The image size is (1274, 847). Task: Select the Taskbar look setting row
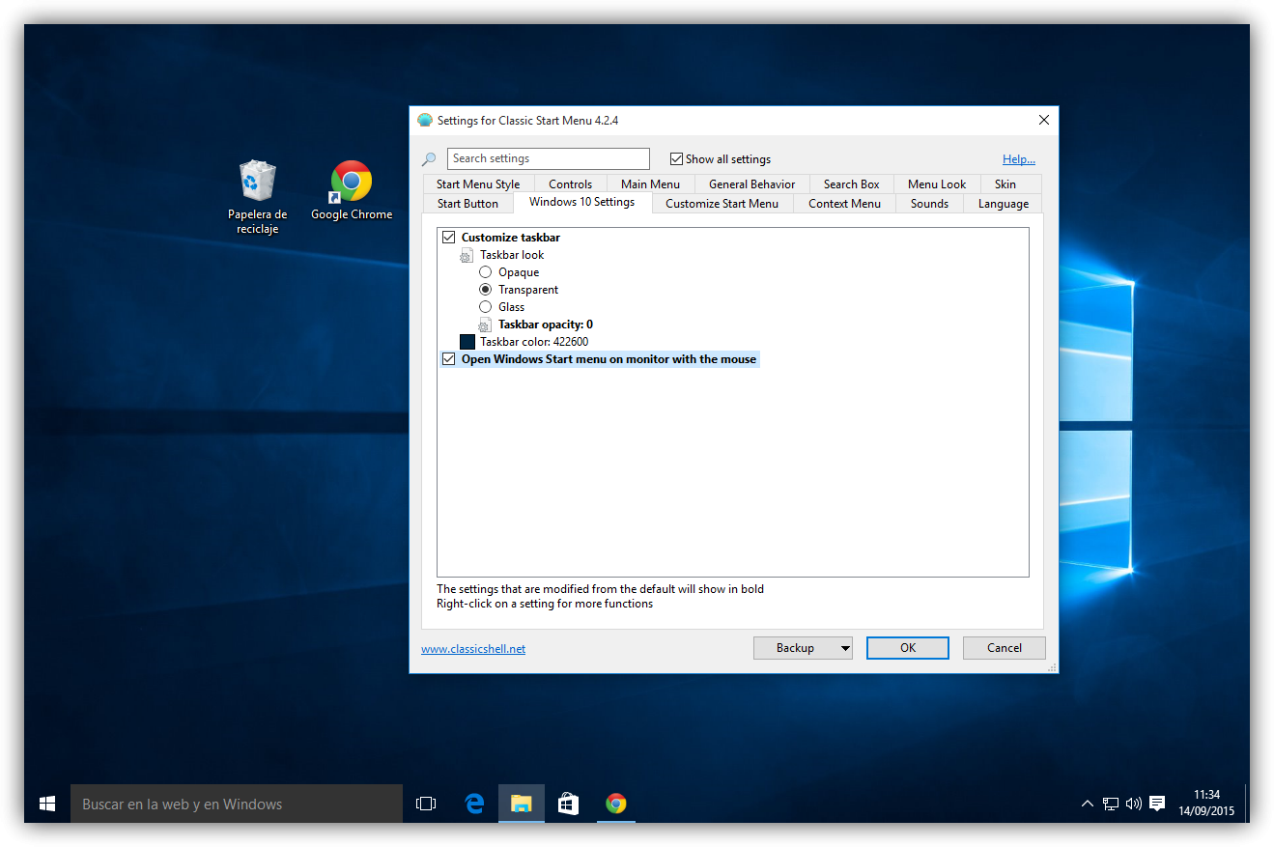[512, 255]
